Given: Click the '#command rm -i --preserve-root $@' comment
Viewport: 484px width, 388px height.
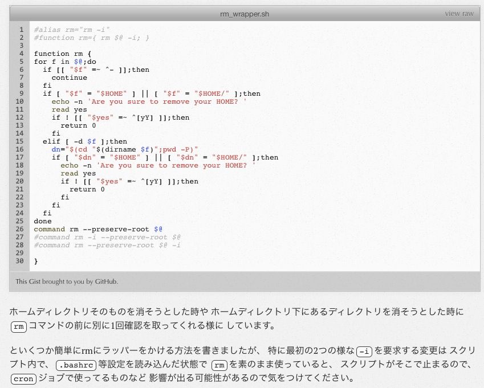Looking at the screenshot, I should tap(107, 237).
